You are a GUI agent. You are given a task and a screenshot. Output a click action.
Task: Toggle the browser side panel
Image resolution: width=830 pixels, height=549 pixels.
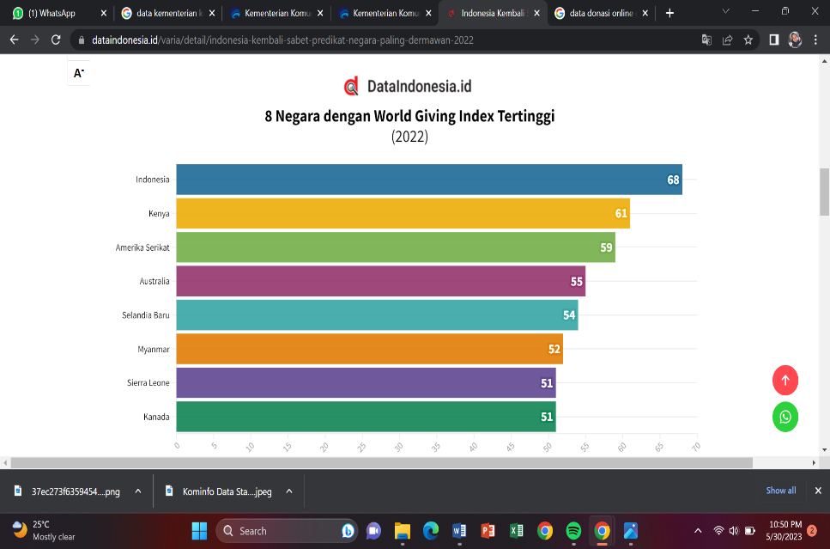773,40
